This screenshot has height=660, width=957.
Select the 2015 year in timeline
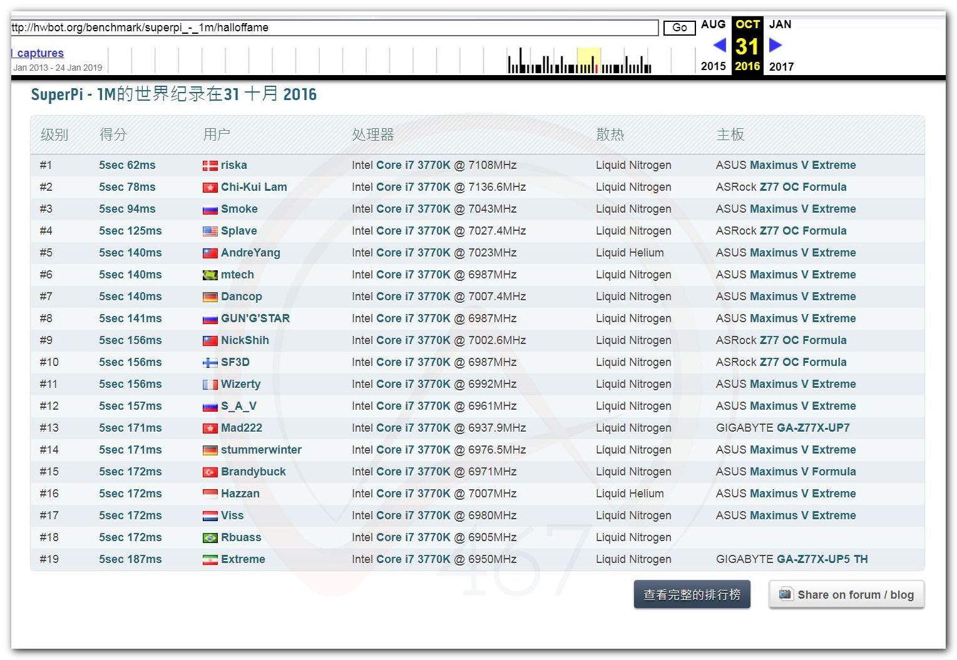[713, 66]
